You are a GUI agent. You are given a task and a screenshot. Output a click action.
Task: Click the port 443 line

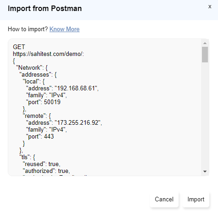[40, 137]
